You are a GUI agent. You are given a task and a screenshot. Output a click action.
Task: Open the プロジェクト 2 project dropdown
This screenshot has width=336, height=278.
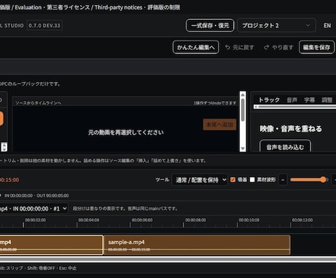click(276, 26)
